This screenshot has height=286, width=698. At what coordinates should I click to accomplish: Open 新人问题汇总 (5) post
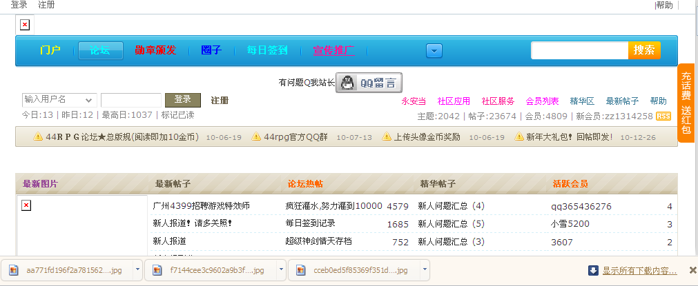[451, 224]
